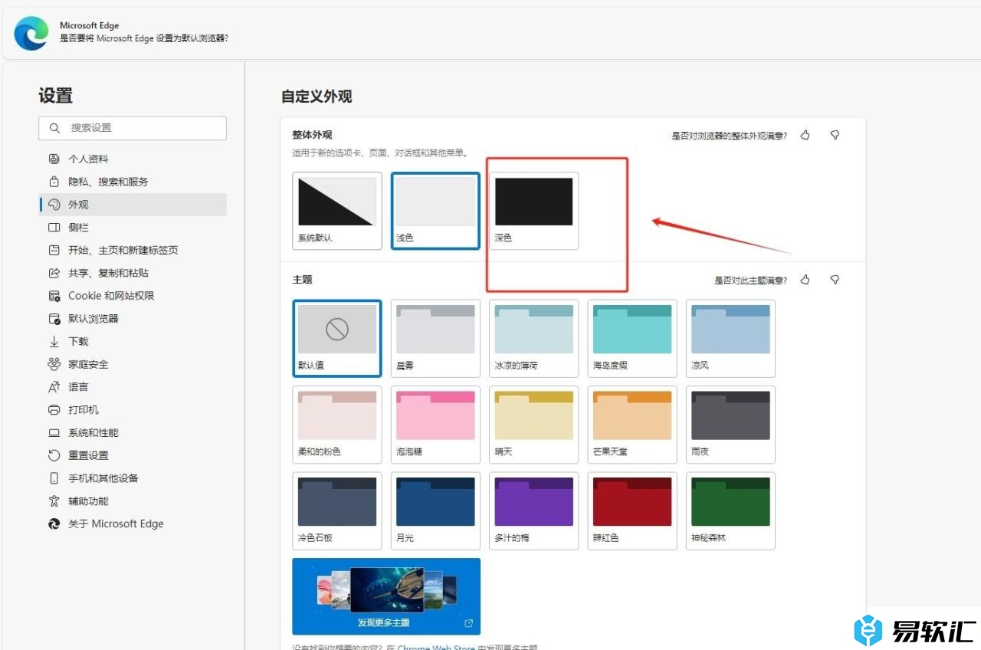Viewport: 981px width, 650px height.
Task: Click the 打印机 printer icon
Action: 54,410
